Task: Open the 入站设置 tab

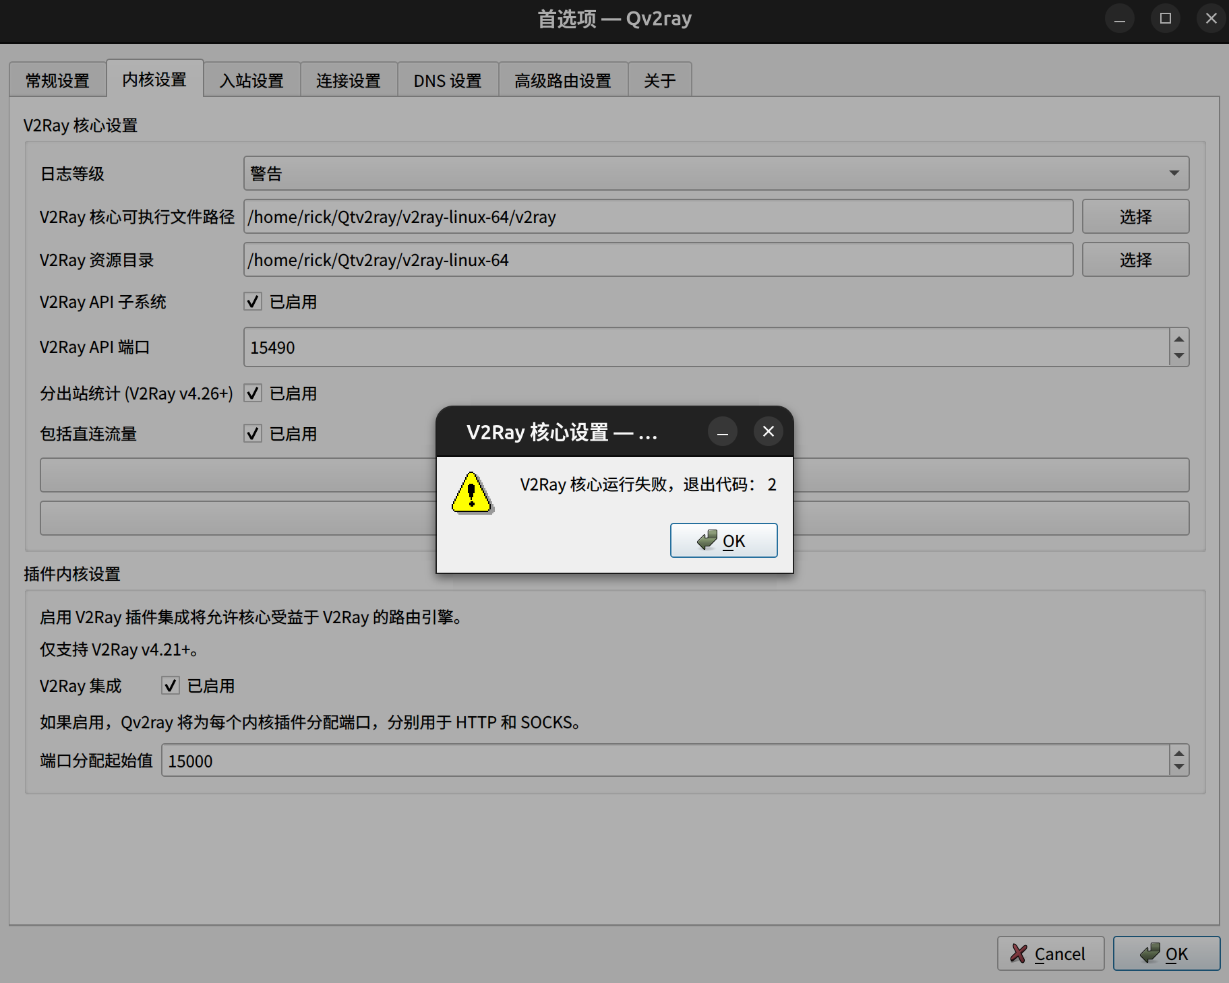Action: pyautogui.click(x=251, y=81)
